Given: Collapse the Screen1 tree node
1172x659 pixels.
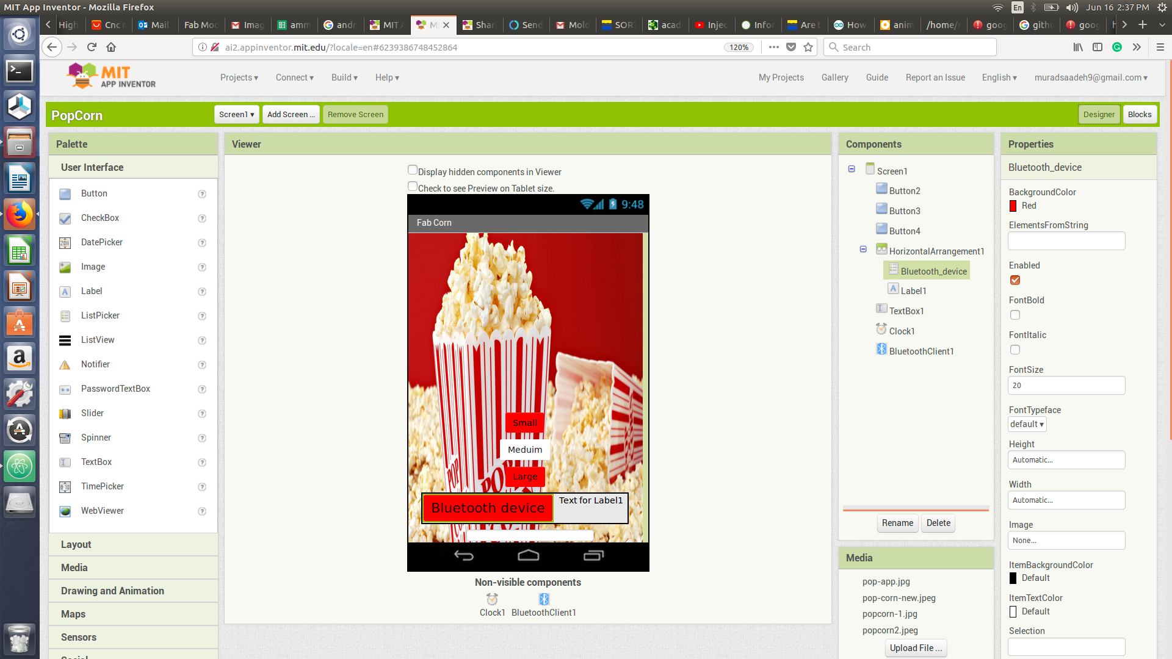Looking at the screenshot, I should coord(852,169).
